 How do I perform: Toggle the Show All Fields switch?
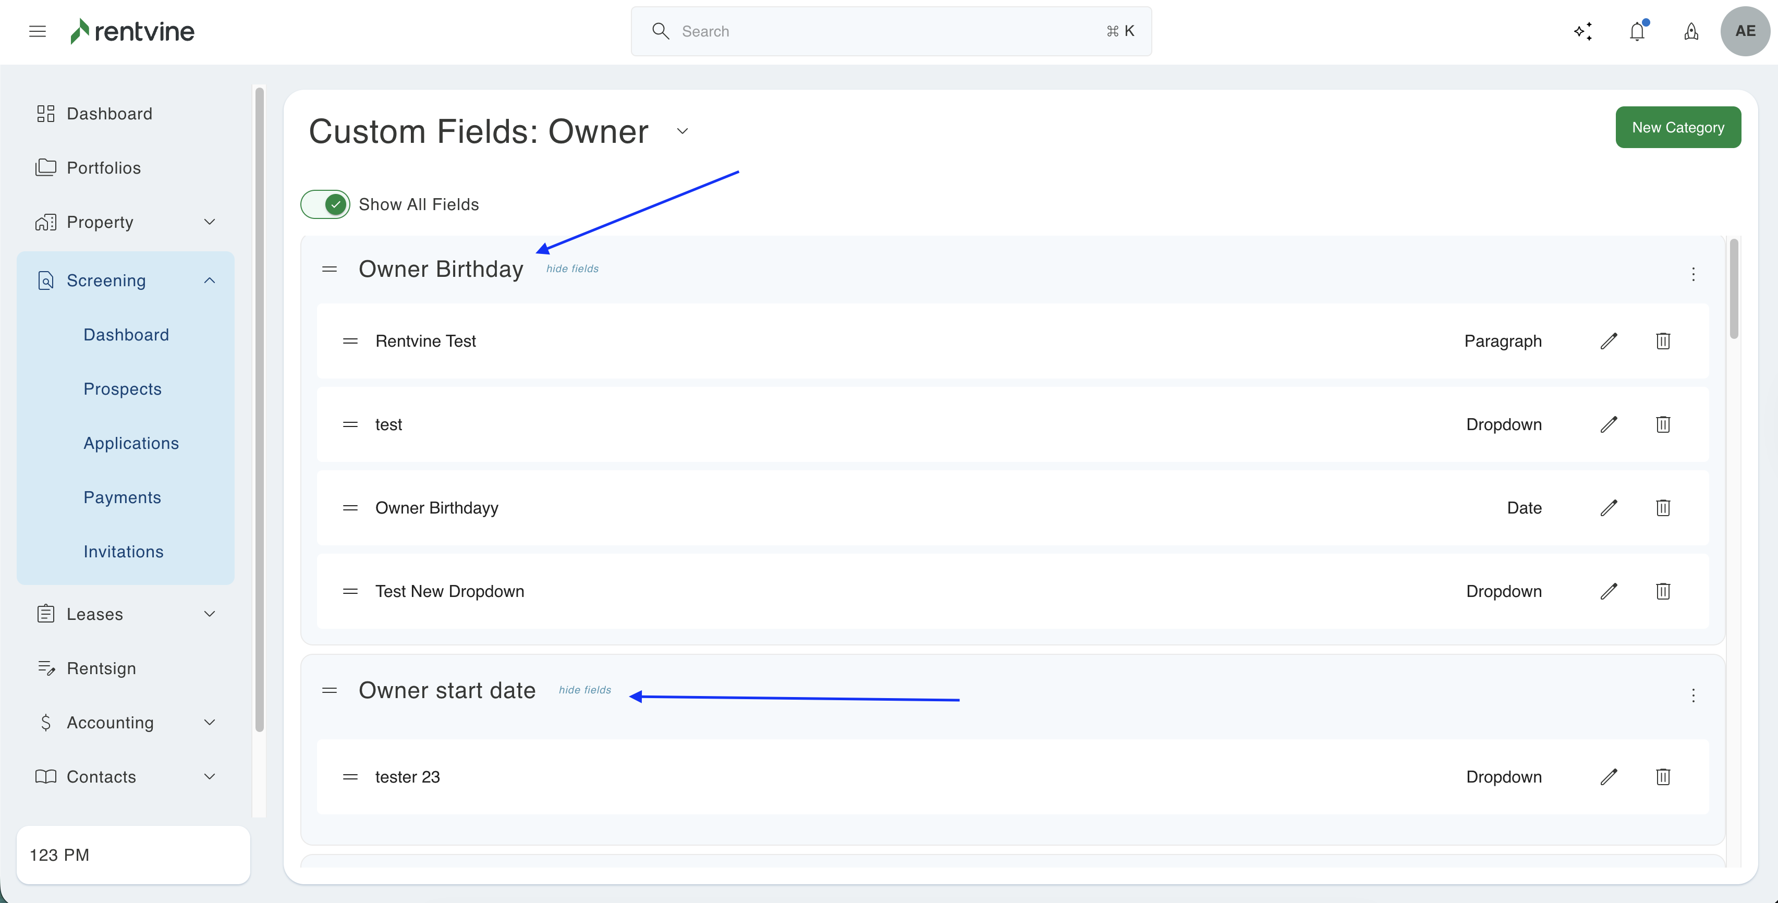(325, 204)
